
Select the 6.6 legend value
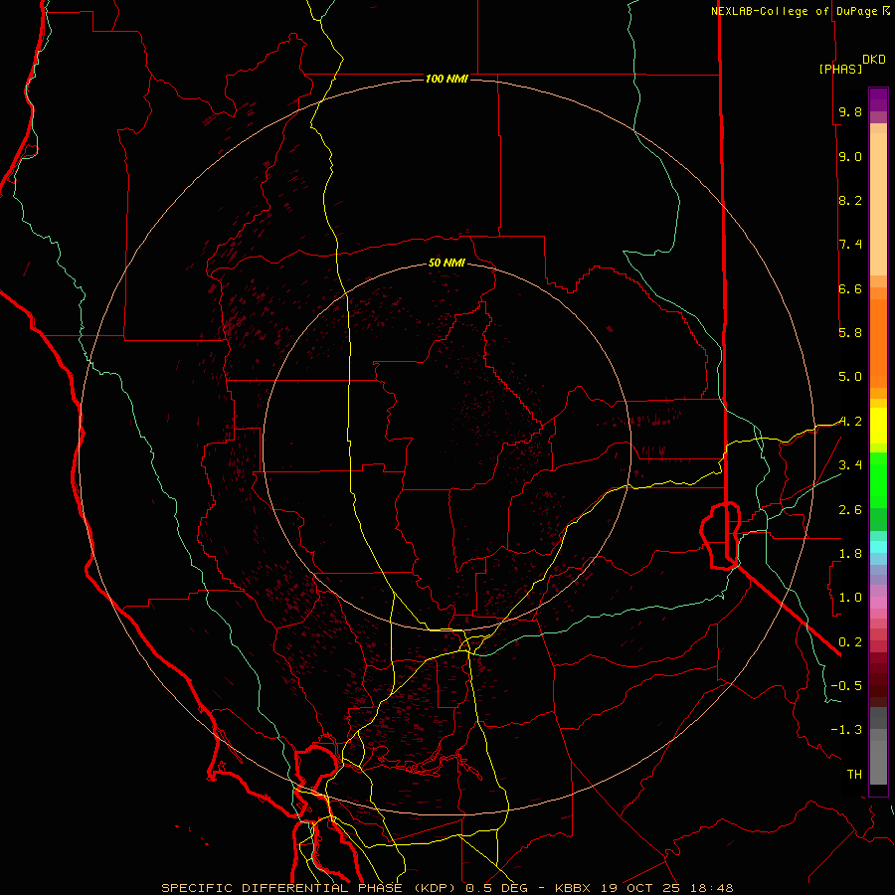pyautogui.click(x=850, y=288)
